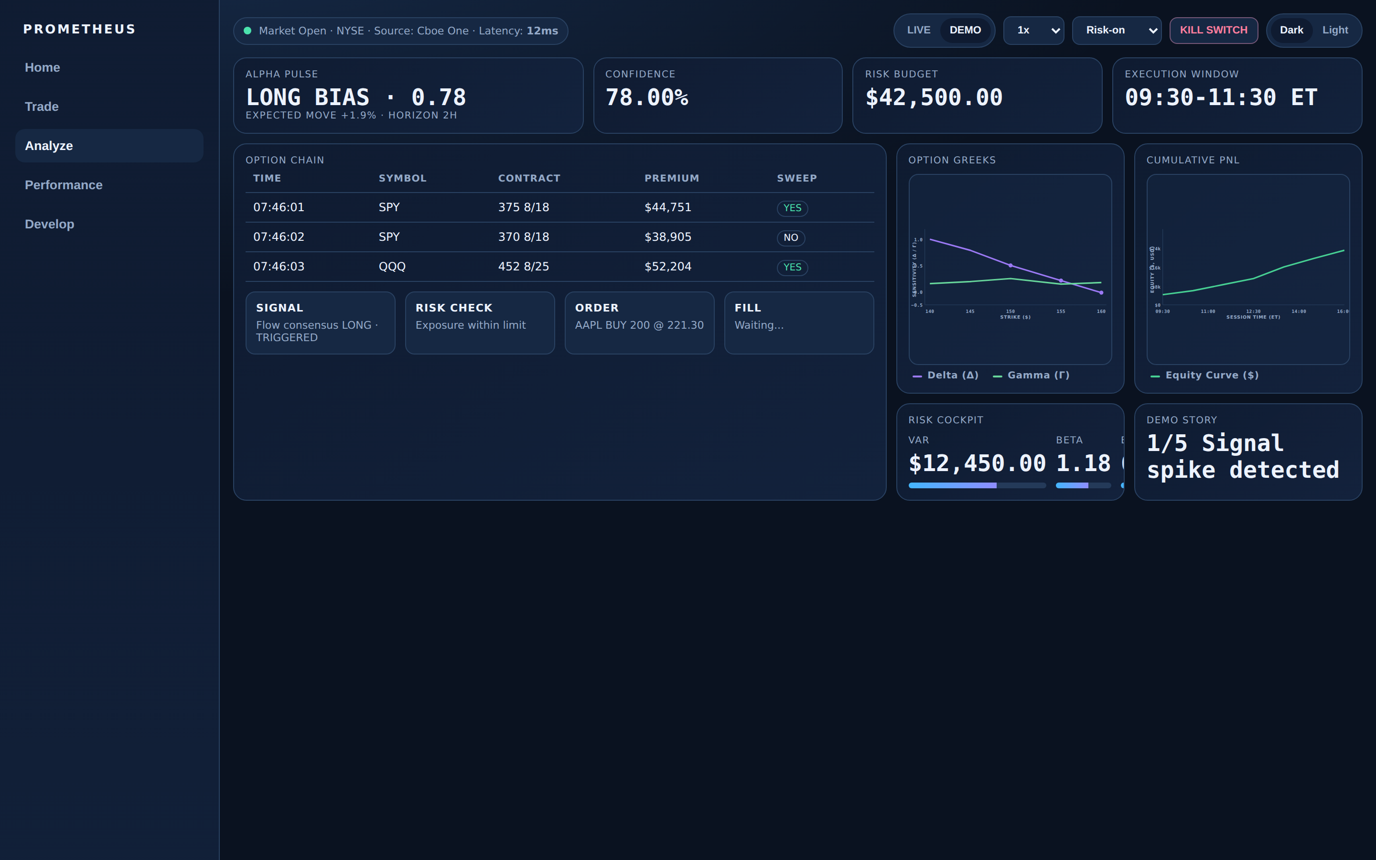Open the Performance section
The image size is (1376, 860).
point(109,185)
